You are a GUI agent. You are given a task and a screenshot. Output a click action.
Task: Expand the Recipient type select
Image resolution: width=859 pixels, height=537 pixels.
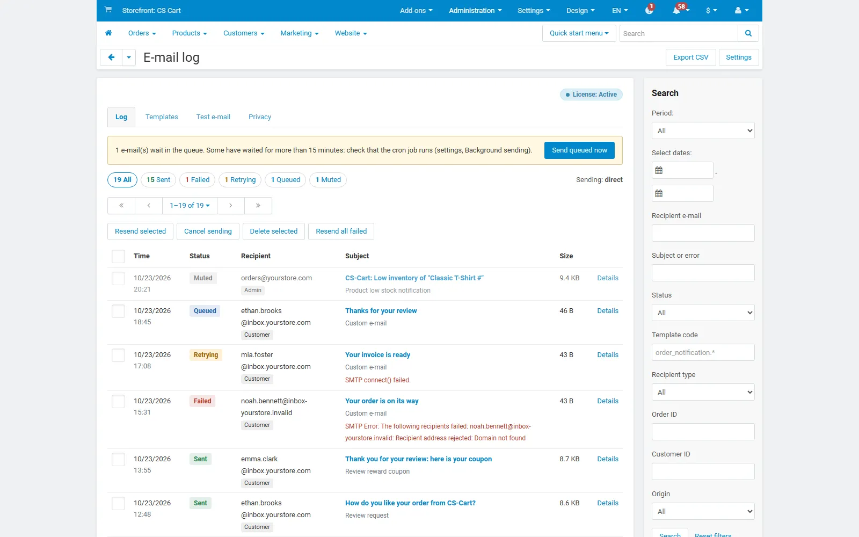pyautogui.click(x=703, y=392)
